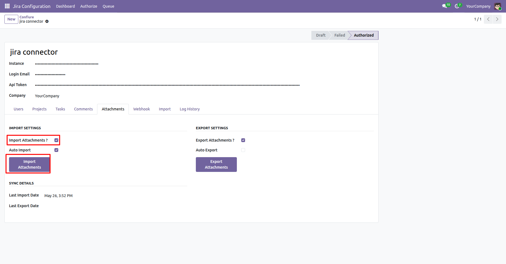Screen dimensions: 506x264
Task: Click the Import Attachments button
Action: [30, 165]
